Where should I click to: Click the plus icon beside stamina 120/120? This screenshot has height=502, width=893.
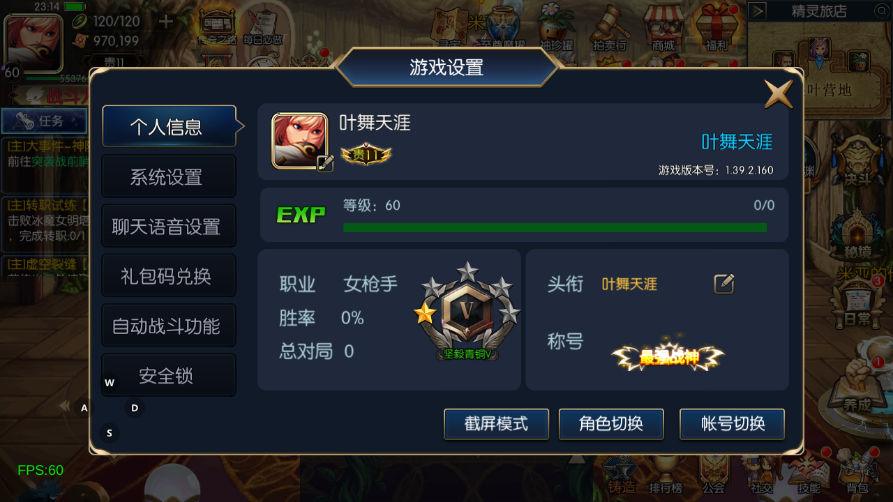point(166,22)
